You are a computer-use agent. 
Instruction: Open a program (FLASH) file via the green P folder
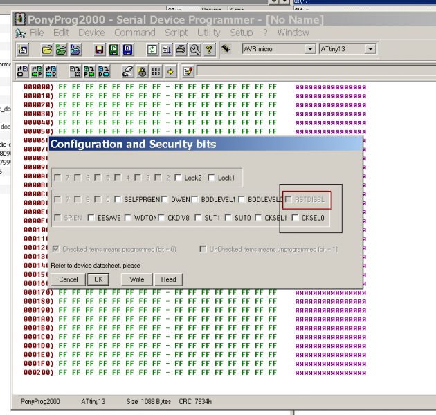[x=61, y=50]
